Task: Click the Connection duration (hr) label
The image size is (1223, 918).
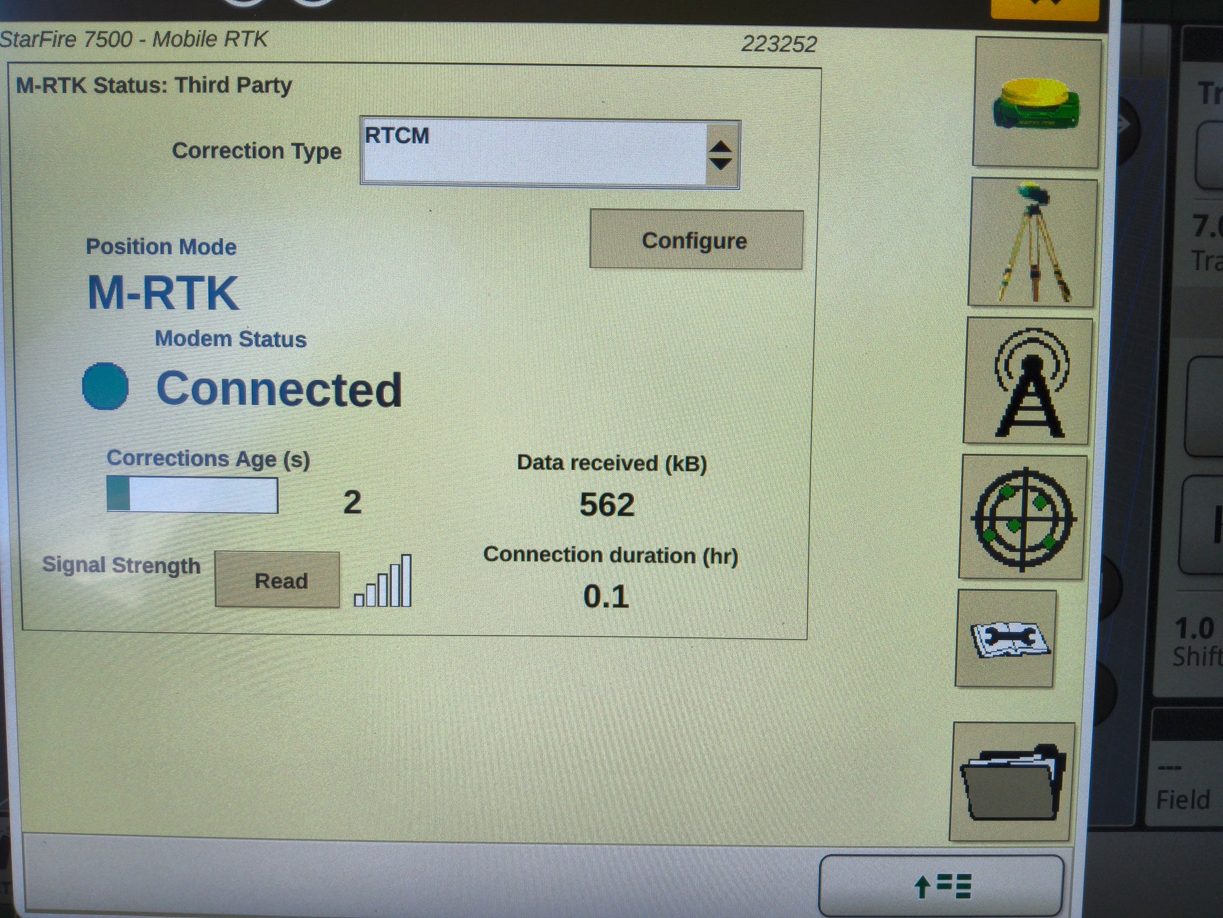Action: pos(611,555)
